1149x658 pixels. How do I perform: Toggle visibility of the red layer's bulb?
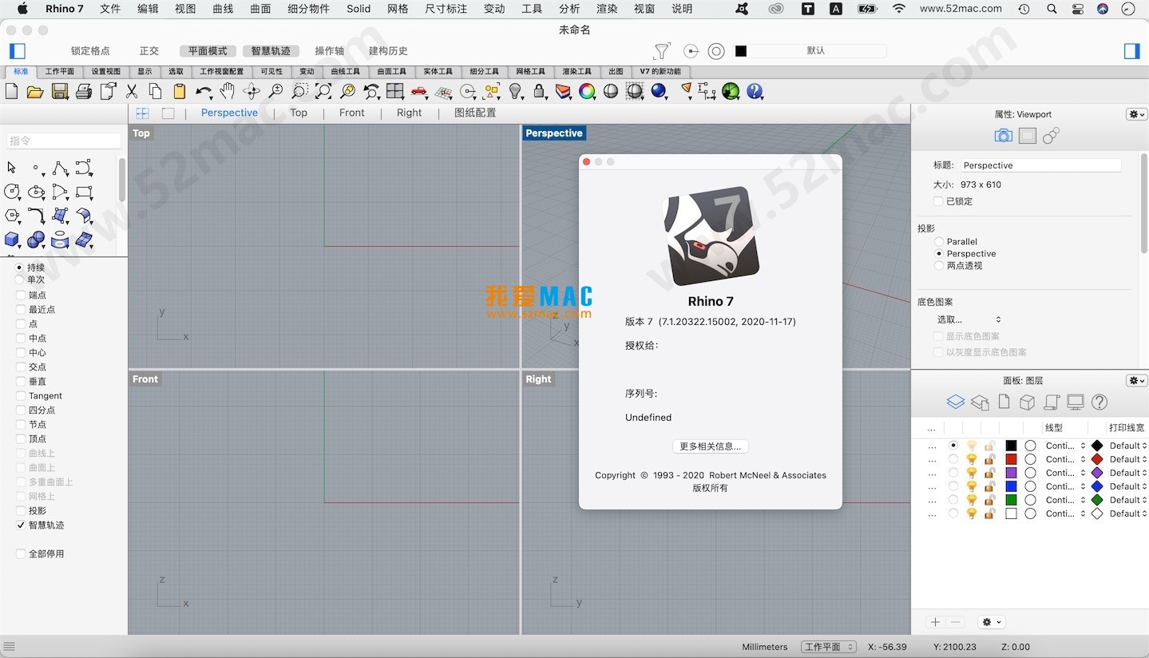coord(972,458)
